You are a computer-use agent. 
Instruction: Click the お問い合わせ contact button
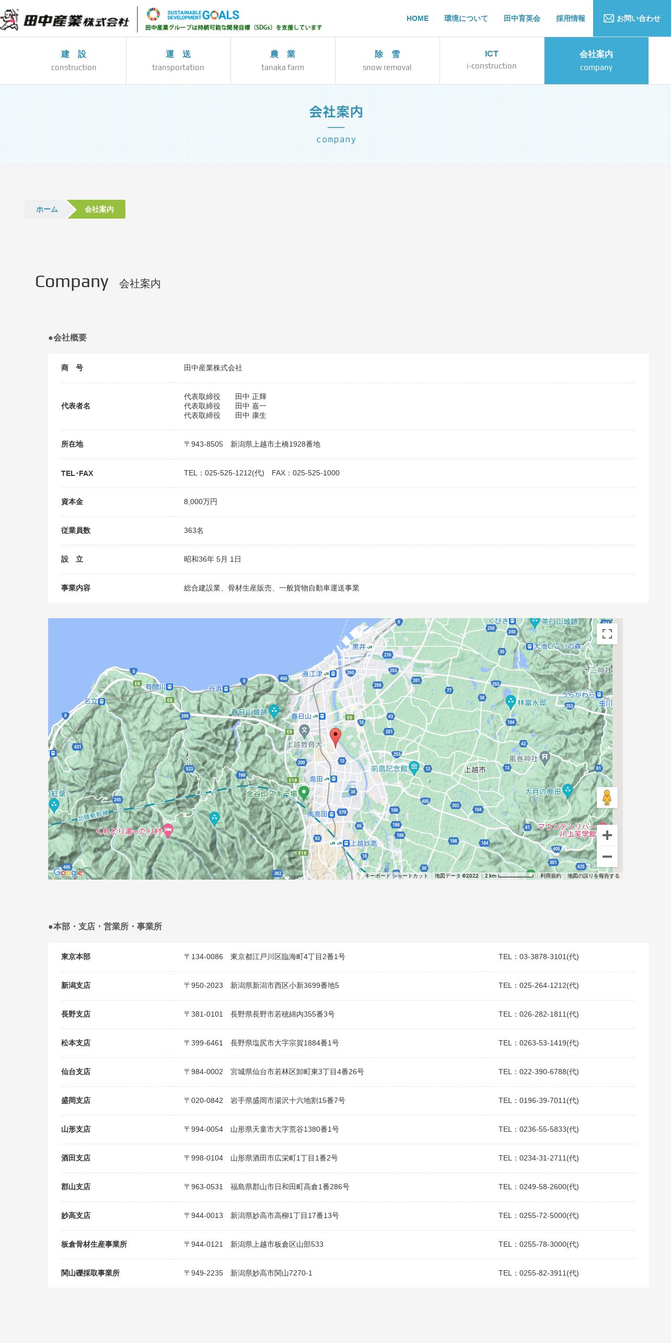click(x=632, y=18)
